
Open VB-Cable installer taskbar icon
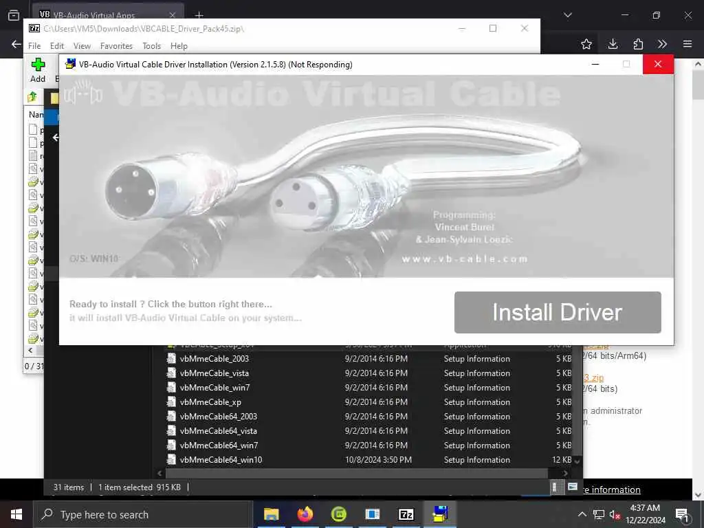click(440, 514)
